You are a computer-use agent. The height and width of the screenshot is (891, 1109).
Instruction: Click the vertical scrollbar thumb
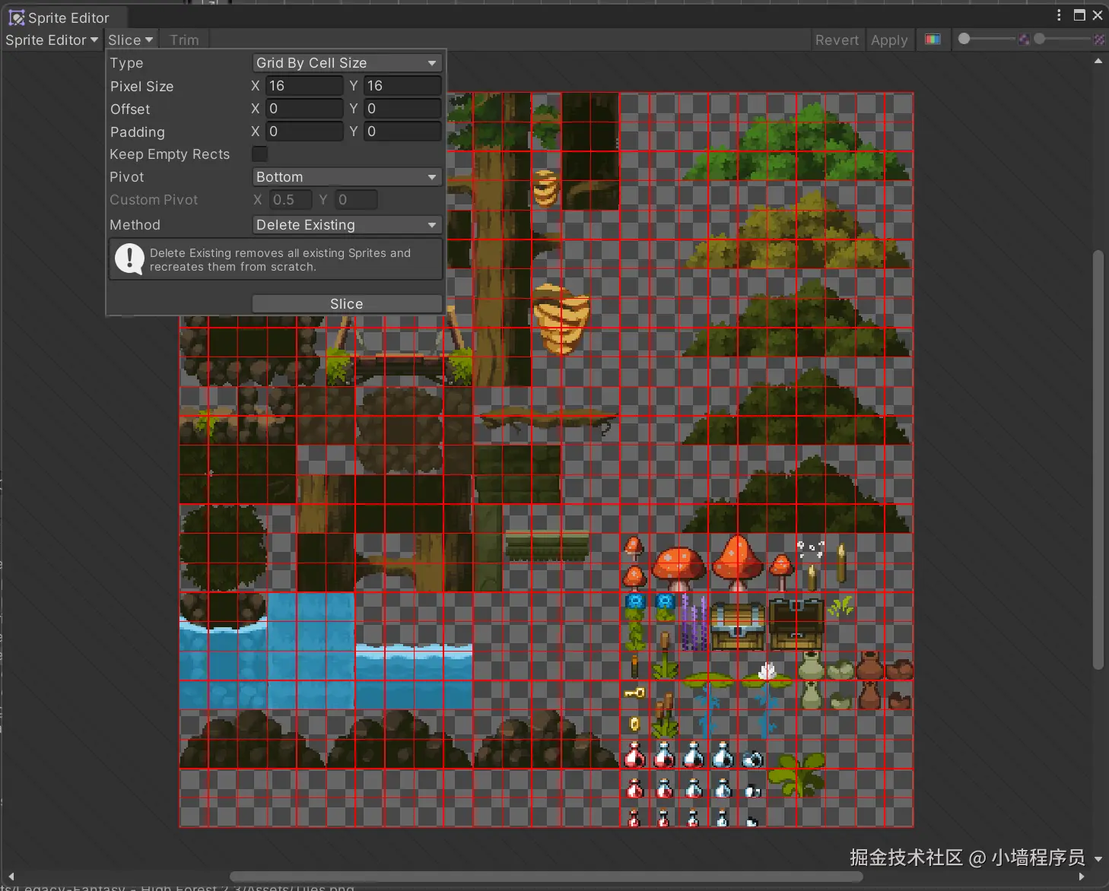point(1098,460)
